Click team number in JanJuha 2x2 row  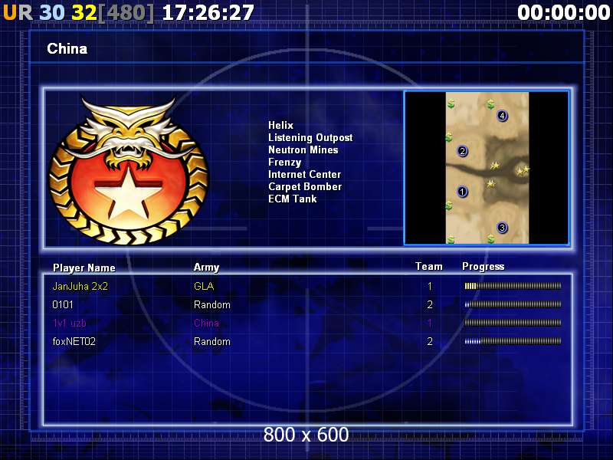pos(430,286)
